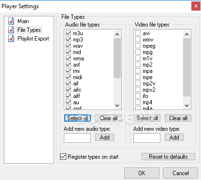
Task: Enable the mp2v video checkbox
Action: tap(138, 83)
